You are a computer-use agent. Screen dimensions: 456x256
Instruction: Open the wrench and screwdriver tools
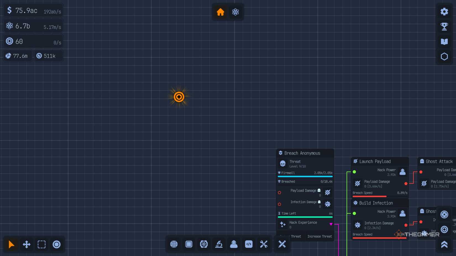pyautogui.click(x=264, y=244)
